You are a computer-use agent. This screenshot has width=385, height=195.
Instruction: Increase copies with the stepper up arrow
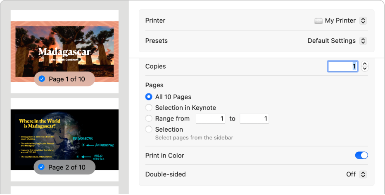point(364,64)
